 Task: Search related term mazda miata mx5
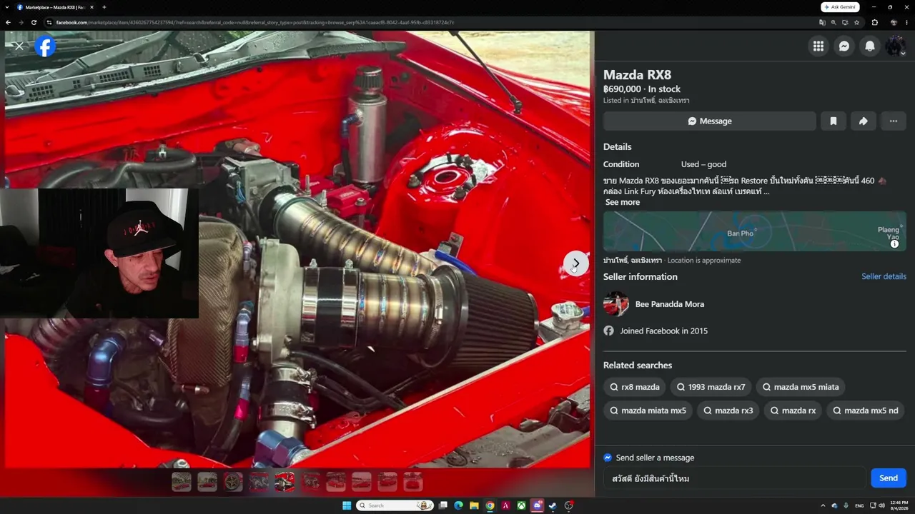click(648, 410)
